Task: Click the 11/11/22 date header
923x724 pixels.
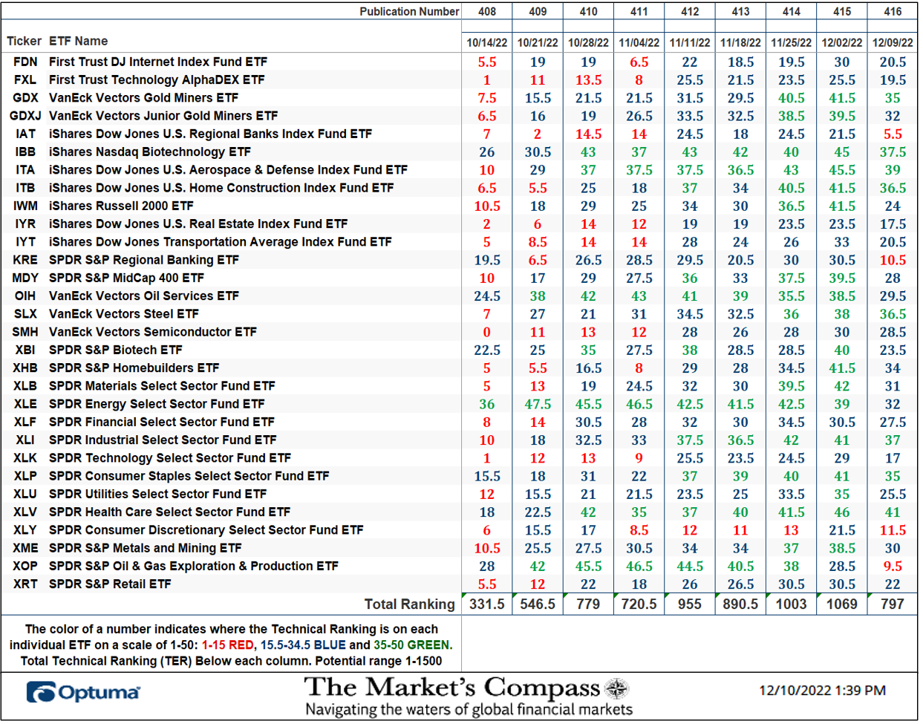Action: [x=690, y=43]
